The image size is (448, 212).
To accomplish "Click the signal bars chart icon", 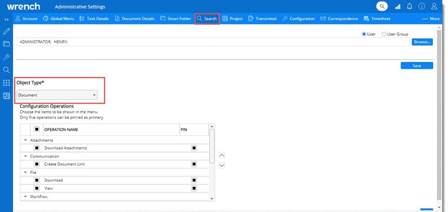I will (x=398, y=7).
